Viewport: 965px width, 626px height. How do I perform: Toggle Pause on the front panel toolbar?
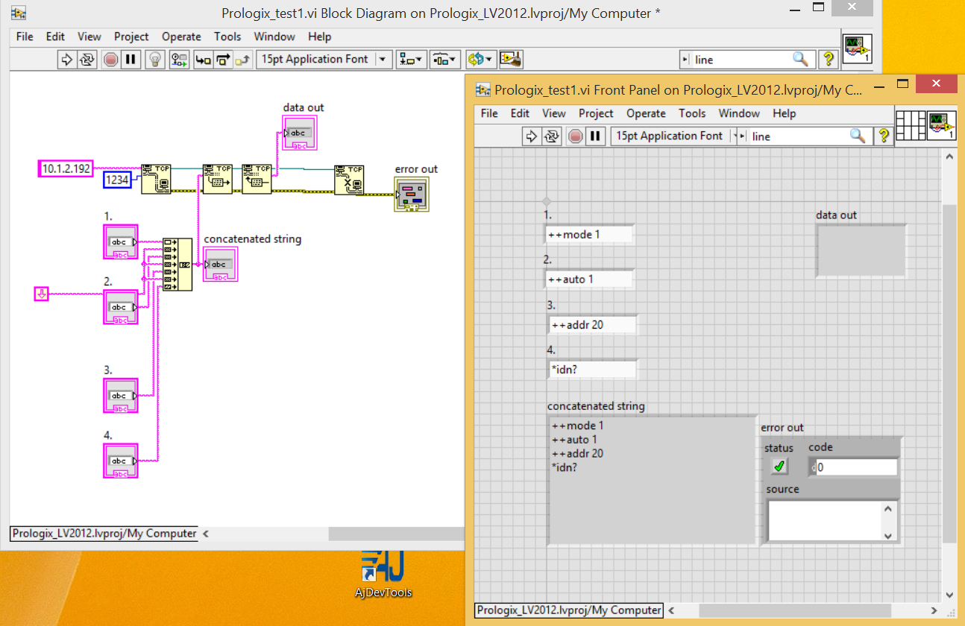[x=594, y=136]
